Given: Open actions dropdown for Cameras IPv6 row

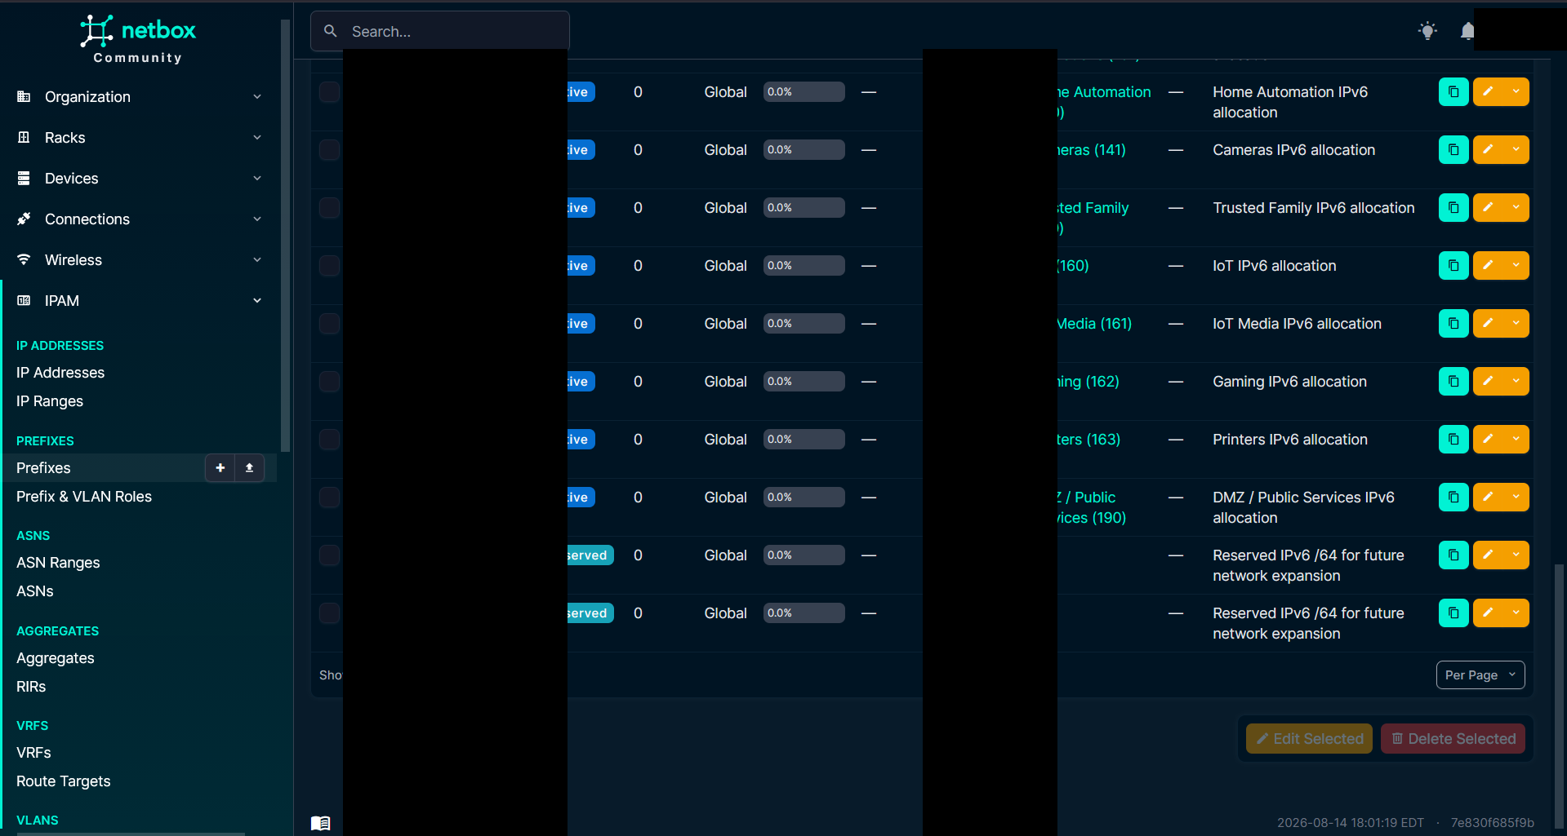Looking at the screenshot, I should (x=1516, y=150).
